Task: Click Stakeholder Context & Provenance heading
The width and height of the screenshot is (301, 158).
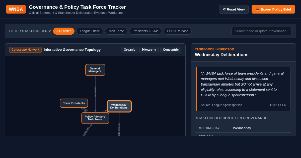Action: tap(232, 118)
